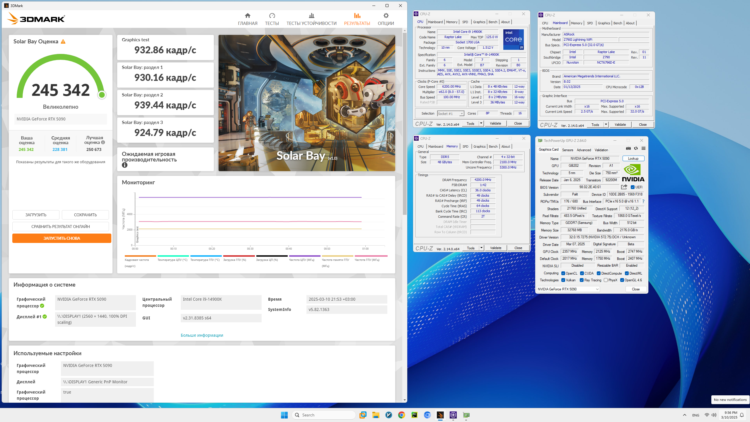The width and height of the screenshot is (750, 422).
Task: Open the GPU-Z hamburger menu icon
Action: tap(643, 148)
